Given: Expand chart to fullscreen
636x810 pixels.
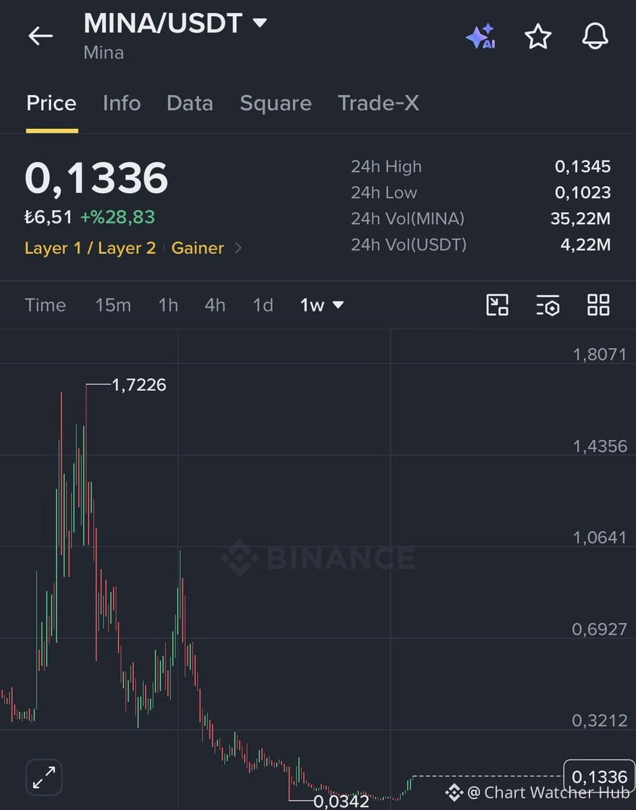Looking at the screenshot, I should (44, 777).
